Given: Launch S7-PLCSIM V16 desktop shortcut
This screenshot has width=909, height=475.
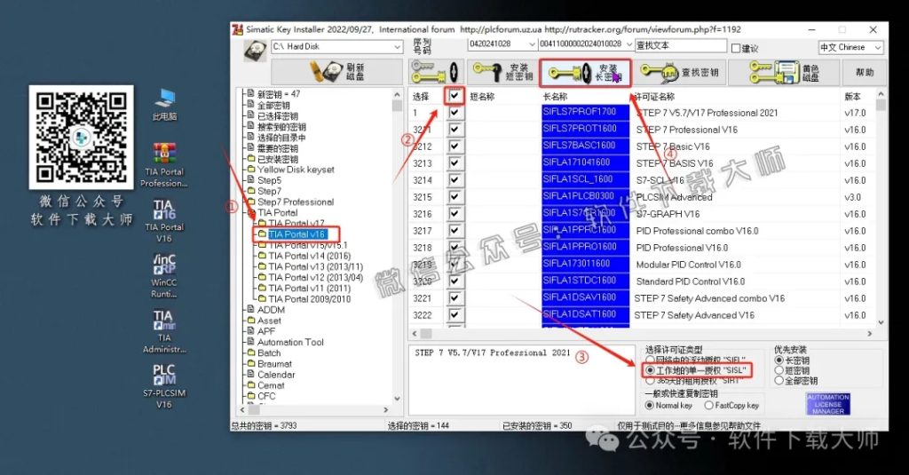Looking at the screenshot, I should pos(164,386).
